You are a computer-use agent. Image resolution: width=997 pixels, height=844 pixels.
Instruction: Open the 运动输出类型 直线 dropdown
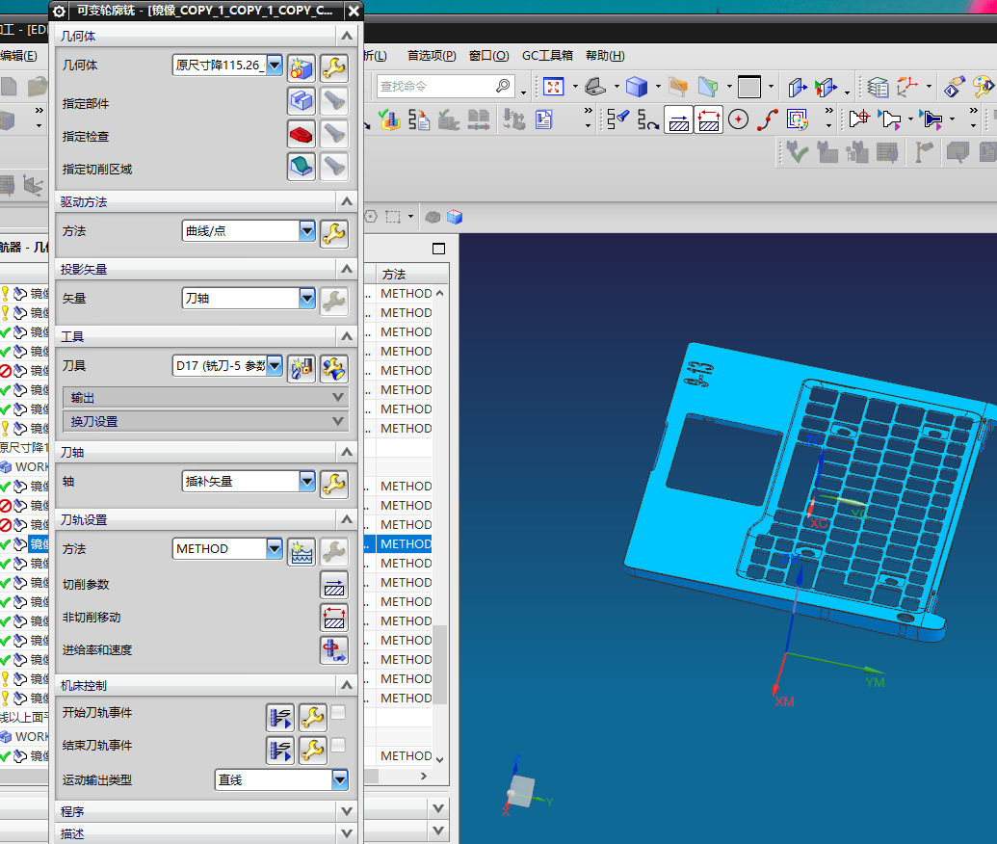pyautogui.click(x=339, y=779)
